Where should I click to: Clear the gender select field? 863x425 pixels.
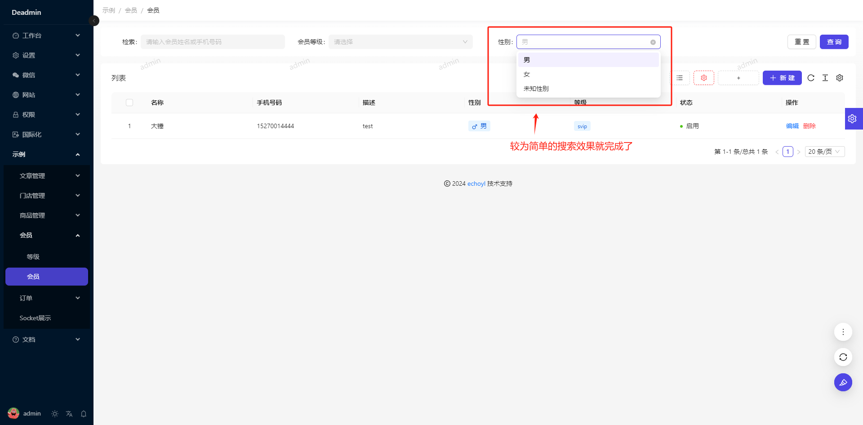coord(653,42)
